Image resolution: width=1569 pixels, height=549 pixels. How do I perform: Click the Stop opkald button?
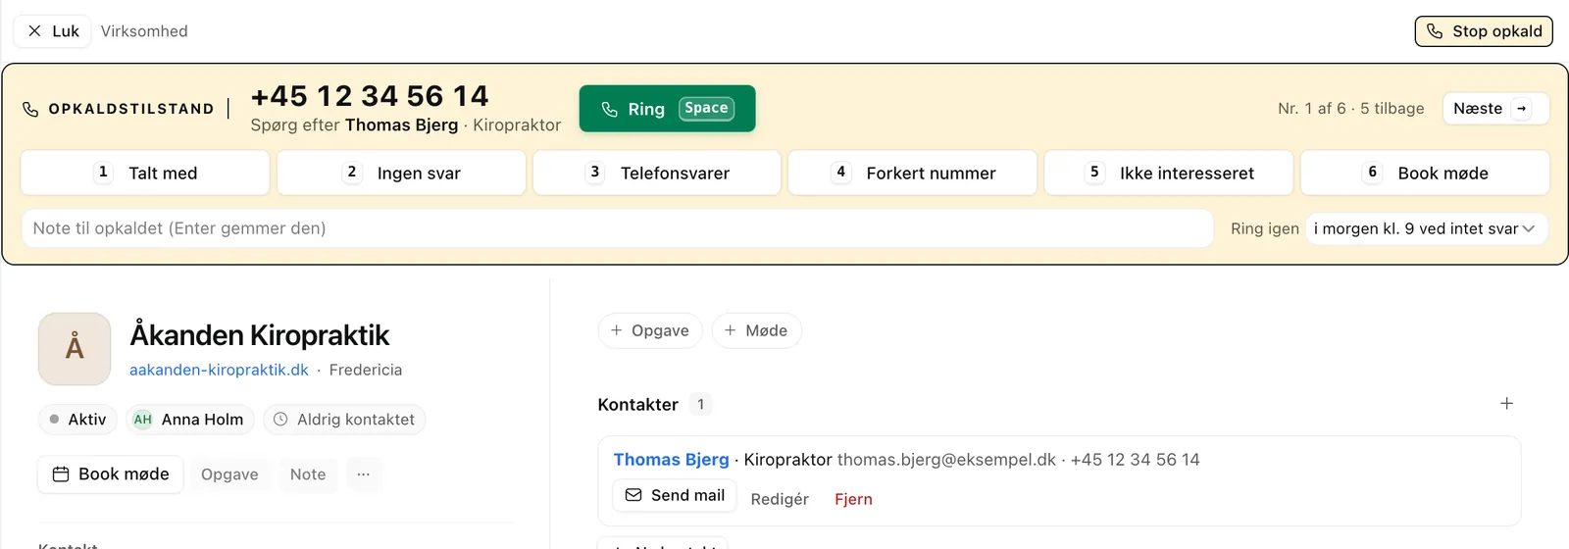click(x=1484, y=31)
